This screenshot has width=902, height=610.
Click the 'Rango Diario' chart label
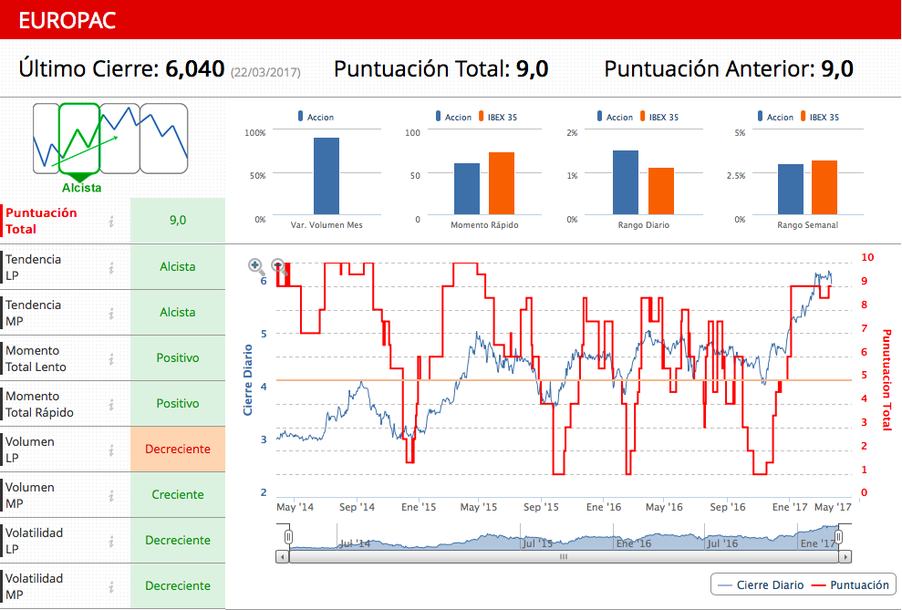pos(643,225)
